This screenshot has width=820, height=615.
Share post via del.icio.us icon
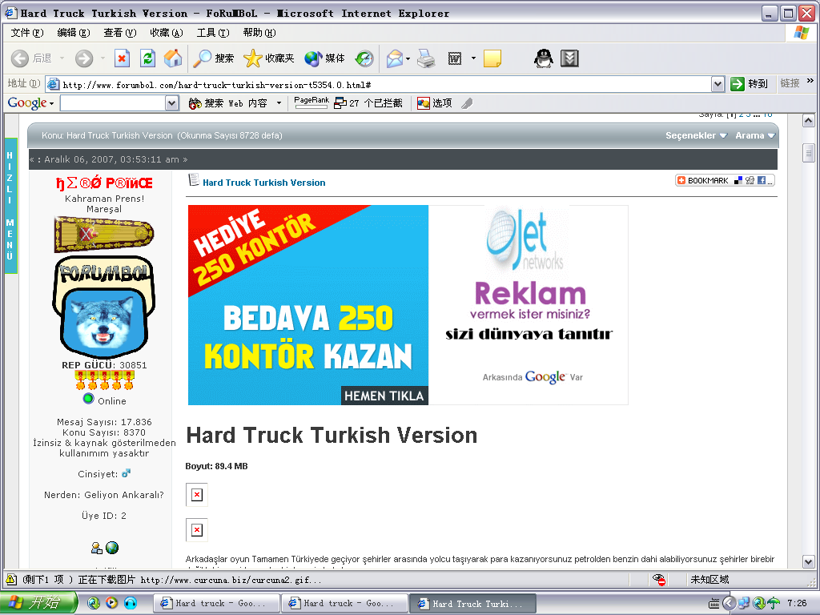[738, 180]
